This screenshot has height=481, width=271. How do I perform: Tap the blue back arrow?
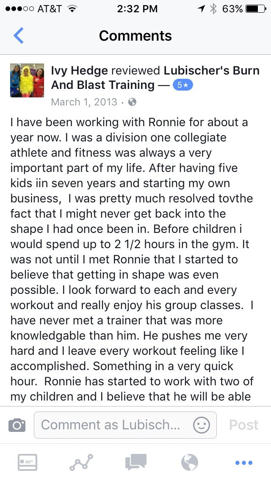19,36
